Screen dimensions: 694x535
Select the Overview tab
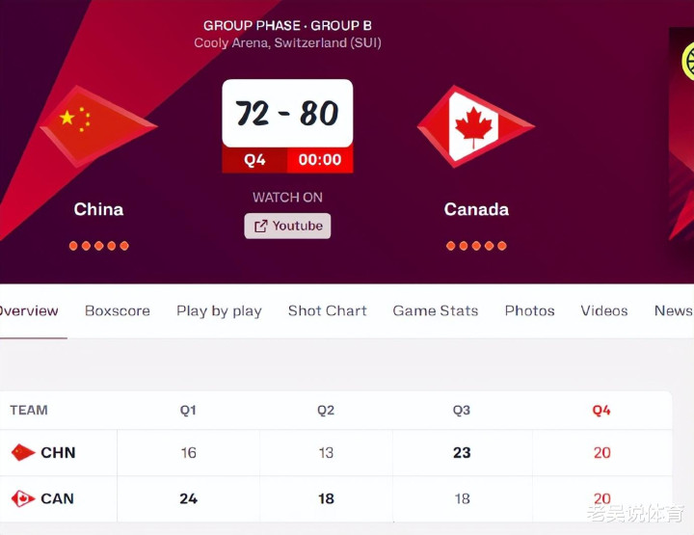pos(29,310)
